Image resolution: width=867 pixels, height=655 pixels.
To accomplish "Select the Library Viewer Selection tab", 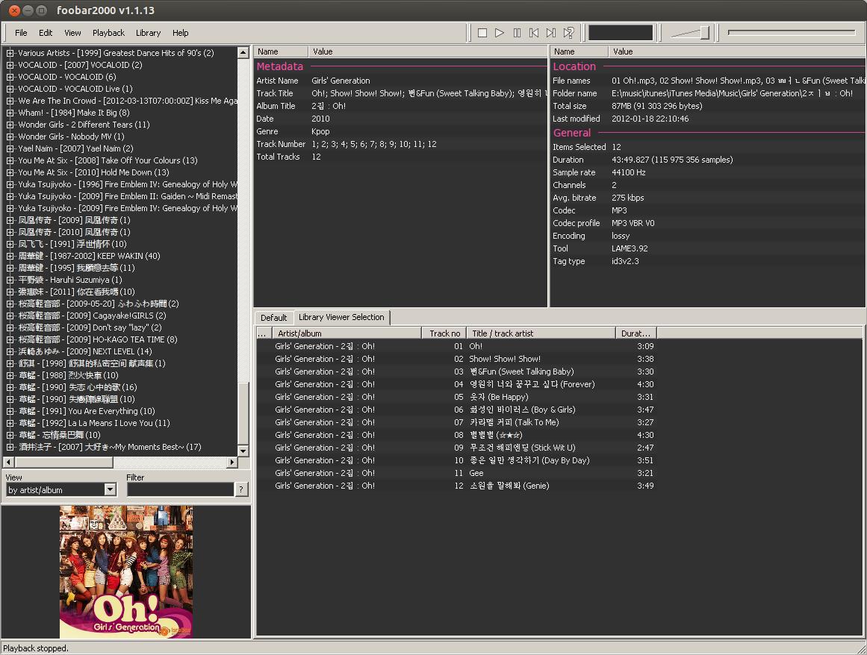I will [341, 317].
